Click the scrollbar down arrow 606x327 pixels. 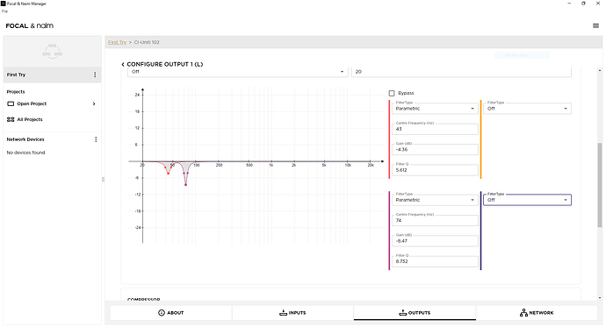[x=600, y=298]
